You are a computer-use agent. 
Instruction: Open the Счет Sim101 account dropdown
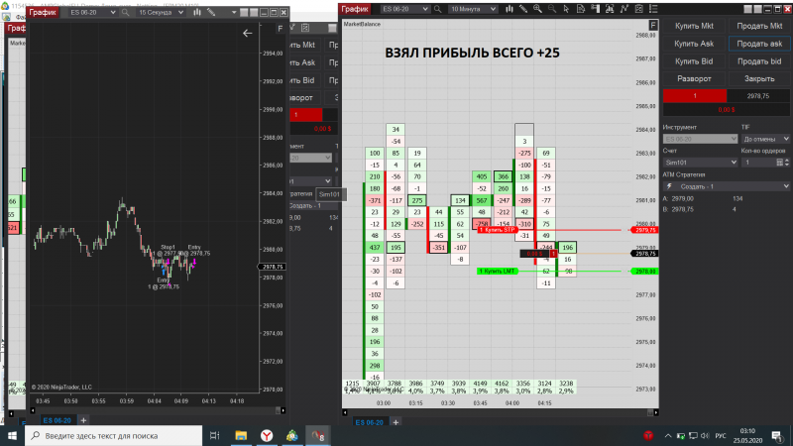click(701, 163)
